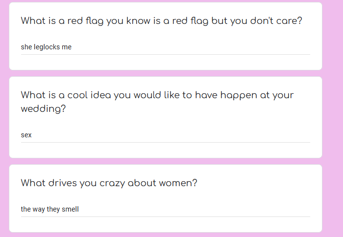Click the word 'wedding?' on second title line
This screenshot has height=237, width=343.
[43, 109]
